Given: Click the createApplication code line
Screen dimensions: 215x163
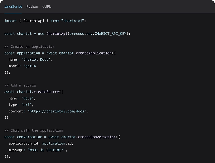Looking at the screenshot, I should (60, 53).
